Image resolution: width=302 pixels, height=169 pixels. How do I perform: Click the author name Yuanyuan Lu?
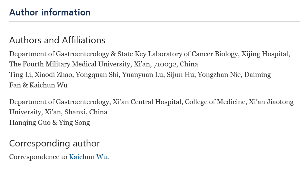tap(142, 75)
